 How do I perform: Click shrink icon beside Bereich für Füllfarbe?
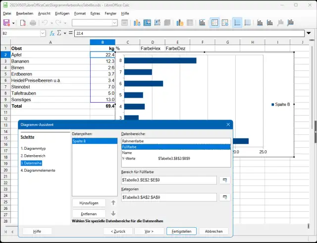(225, 180)
